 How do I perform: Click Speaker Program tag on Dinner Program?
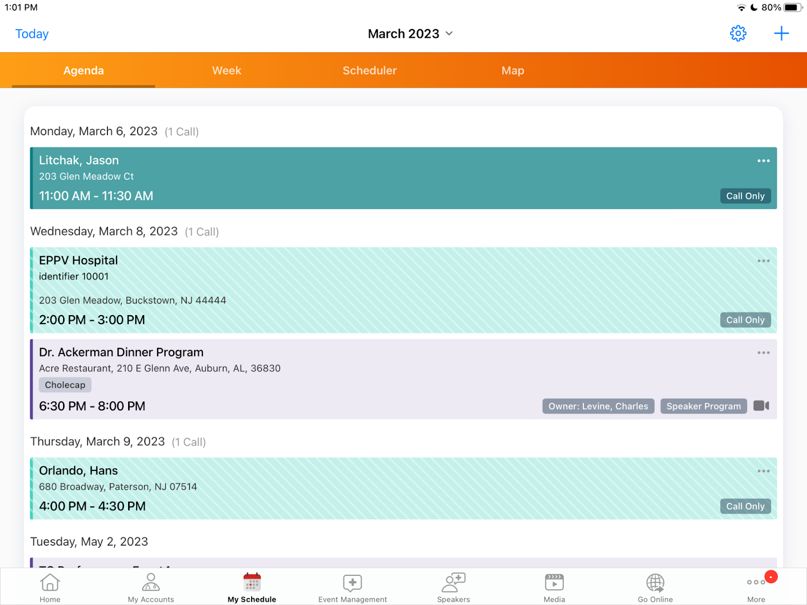tap(704, 406)
